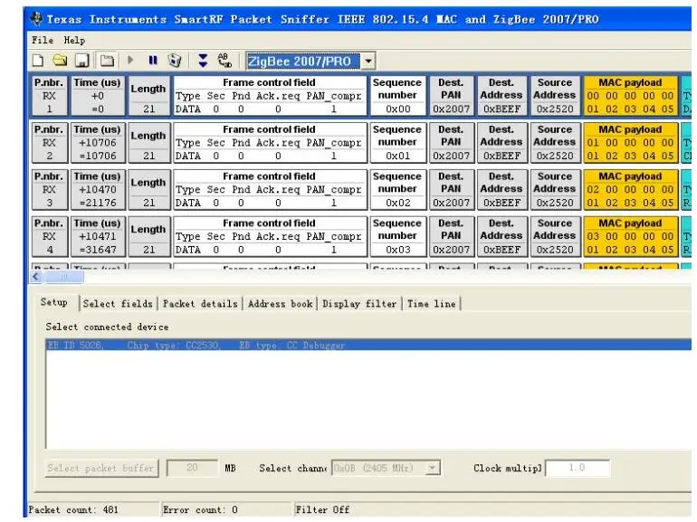
Task: Click Filter Off status indicator
Action: pos(322,509)
